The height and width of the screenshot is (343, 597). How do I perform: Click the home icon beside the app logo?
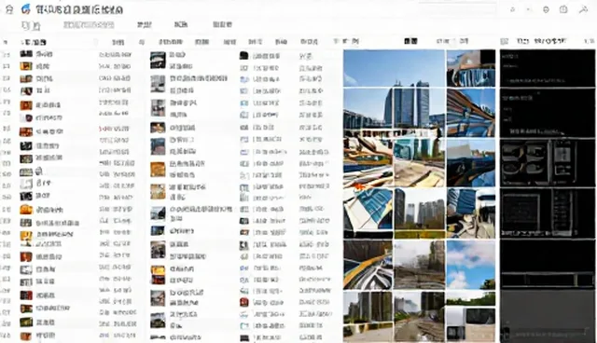pyautogui.click(x=8, y=9)
